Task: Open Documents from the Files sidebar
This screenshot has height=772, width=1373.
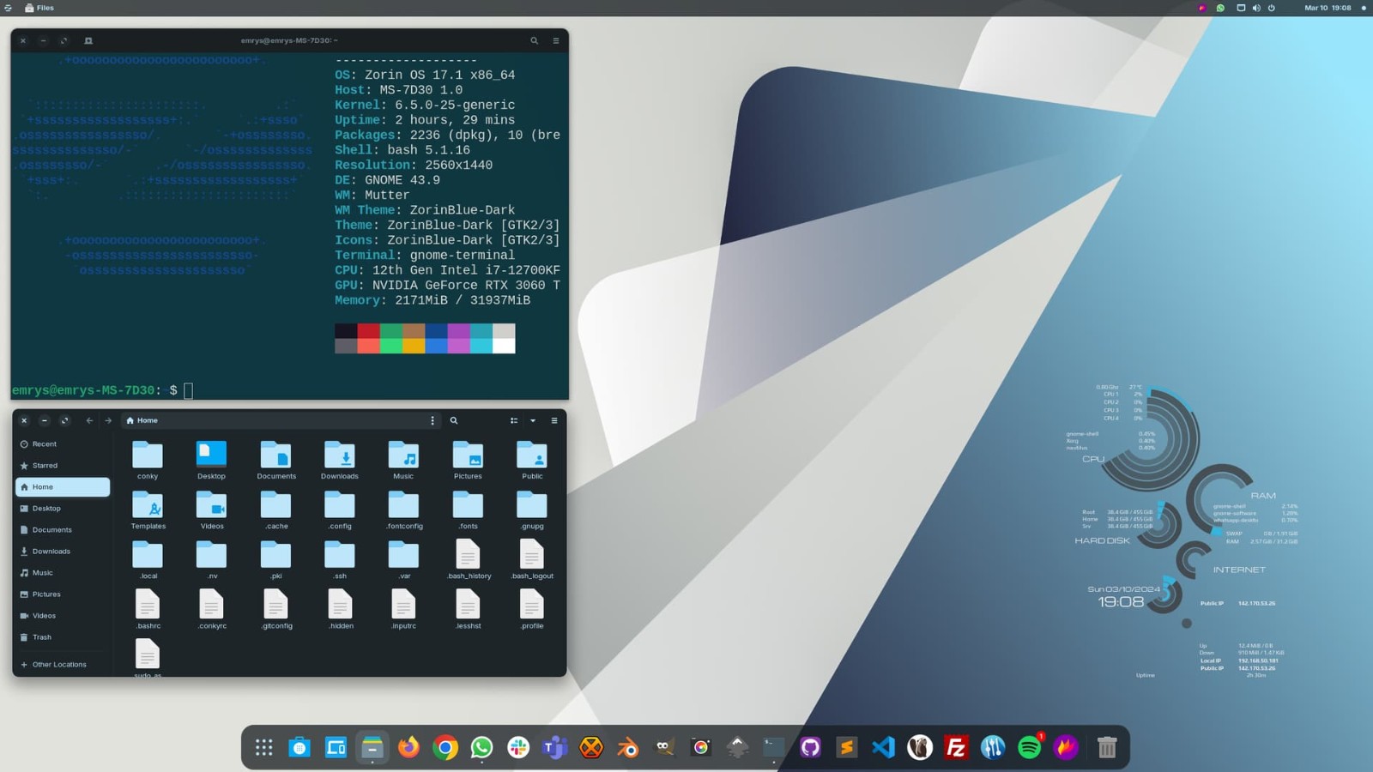Action: coord(63,530)
